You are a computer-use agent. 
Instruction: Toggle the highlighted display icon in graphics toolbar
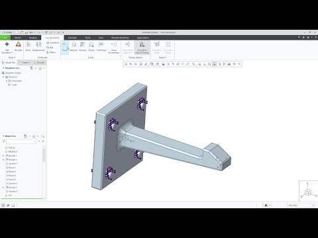pyautogui.click(x=214, y=64)
